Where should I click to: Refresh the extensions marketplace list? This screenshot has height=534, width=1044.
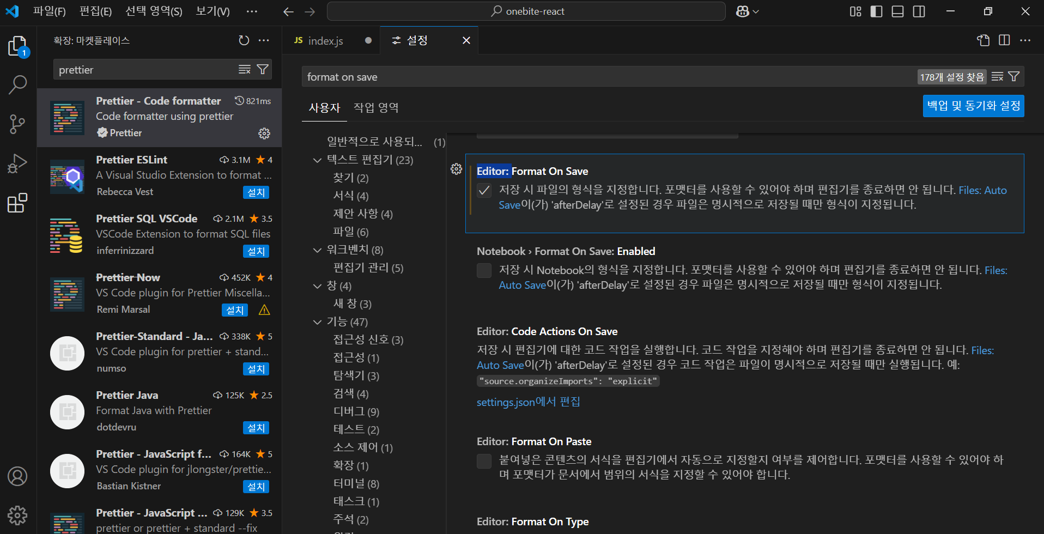click(244, 40)
